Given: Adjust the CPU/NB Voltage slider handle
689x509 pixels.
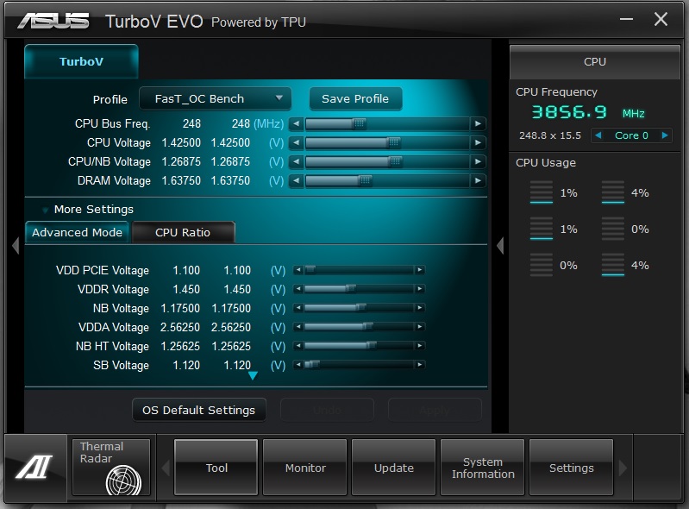Looking at the screenshot, I should (396, 161).
